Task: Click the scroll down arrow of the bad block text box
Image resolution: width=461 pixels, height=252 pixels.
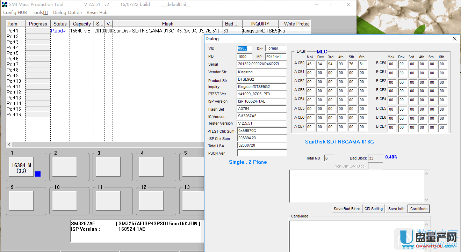Action: point(427,200)
